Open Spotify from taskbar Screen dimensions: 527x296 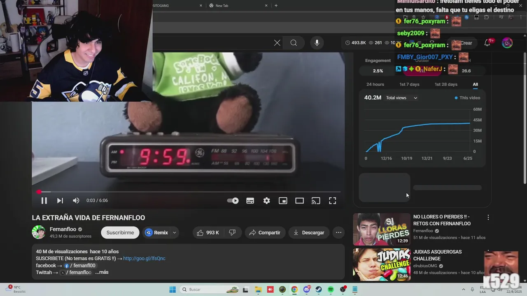tap(331, 289)
